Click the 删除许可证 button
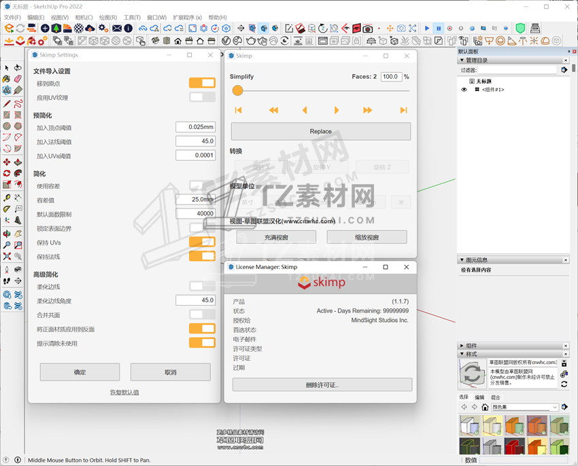Viewport: 578px width, 466px height. 322,385
